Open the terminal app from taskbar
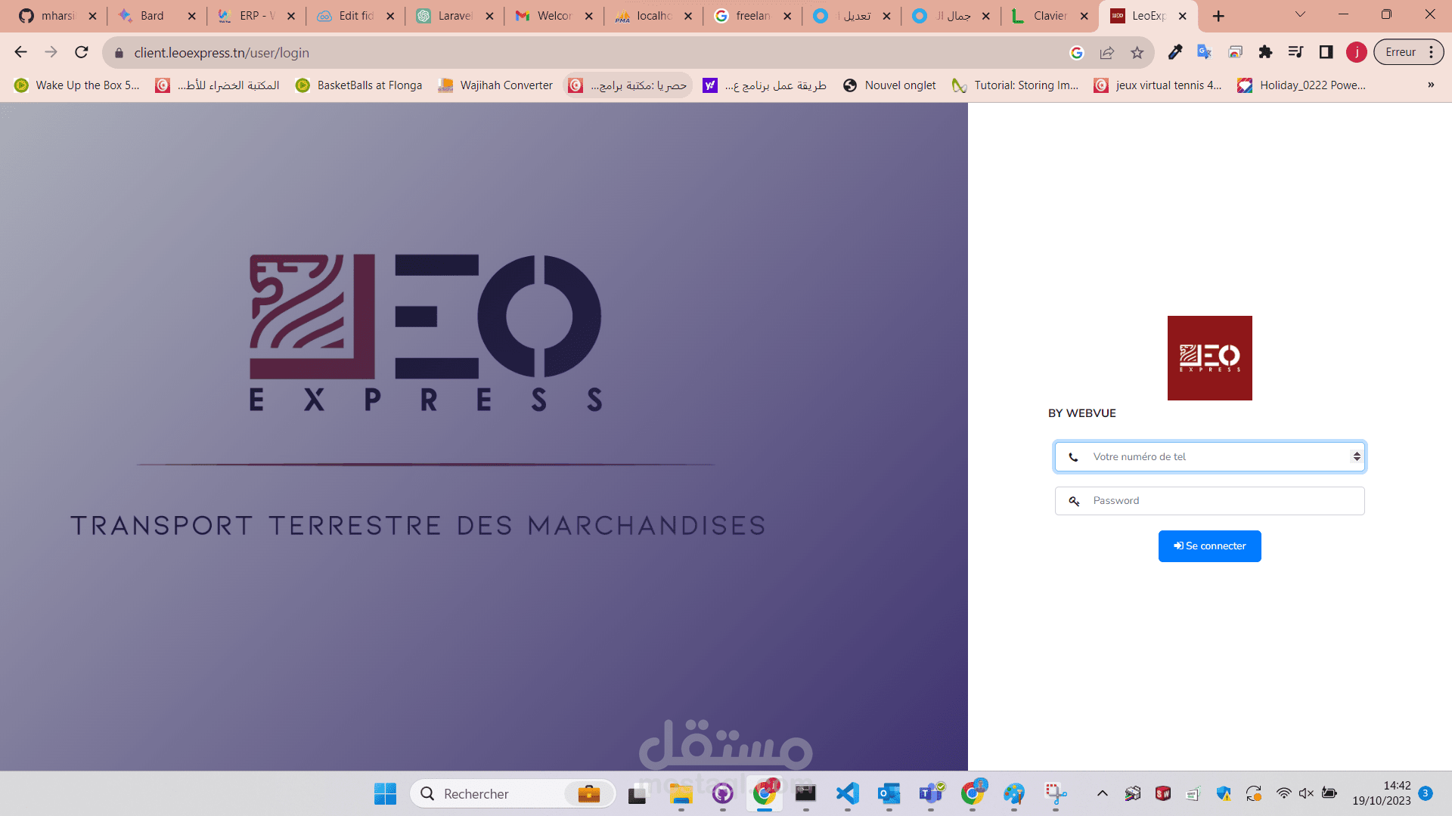Viewport: 1452px width, 816px height. click(x=806, y=793)
